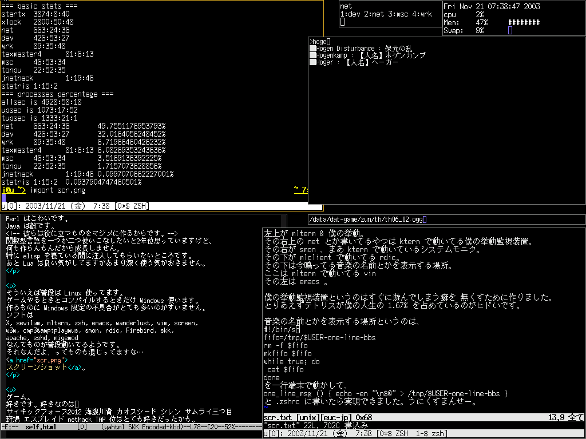The height and width of the screenshot is (439, 586).
Task: Click the '=== processes percentage ===' header
Action: (57, 94)
